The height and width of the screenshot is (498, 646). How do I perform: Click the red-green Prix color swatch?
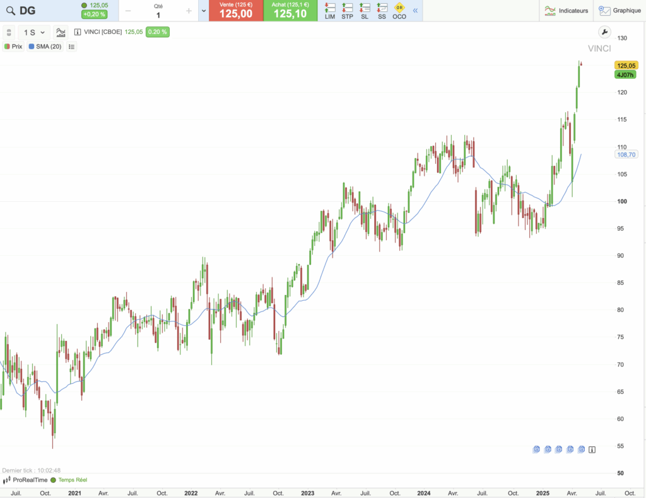(x=7, y=47)
